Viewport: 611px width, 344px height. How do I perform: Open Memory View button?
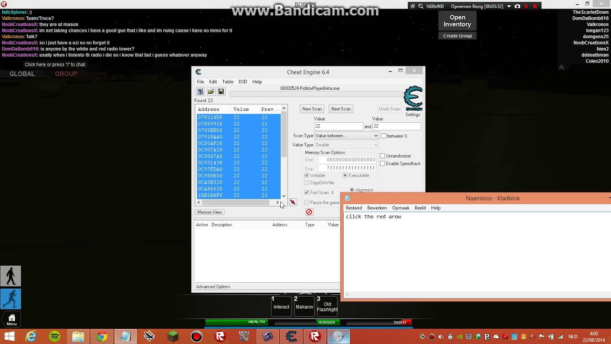[x=210, y=212]
